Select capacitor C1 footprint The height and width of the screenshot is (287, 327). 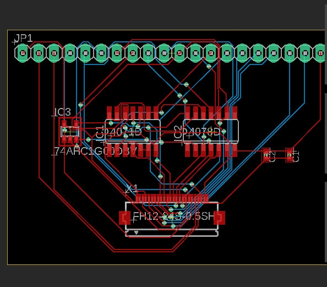click(290, 155)
